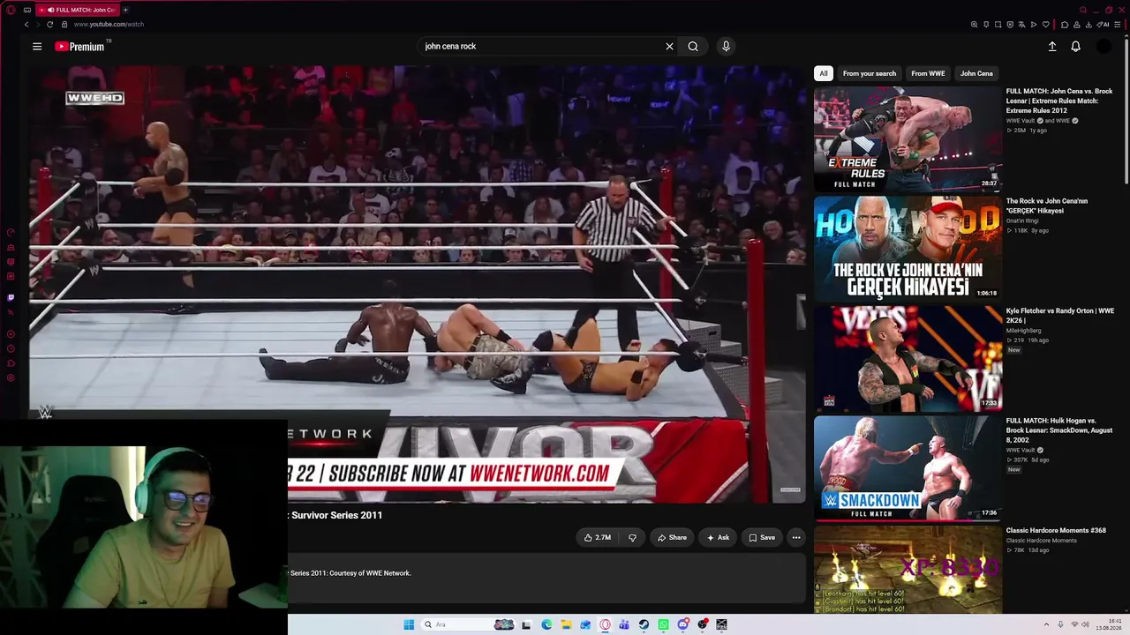Open Classic Hardcore Moments #368 title
This screenshot has width=1130, height=635.
pyautogui.click(x=1056, y=531)
